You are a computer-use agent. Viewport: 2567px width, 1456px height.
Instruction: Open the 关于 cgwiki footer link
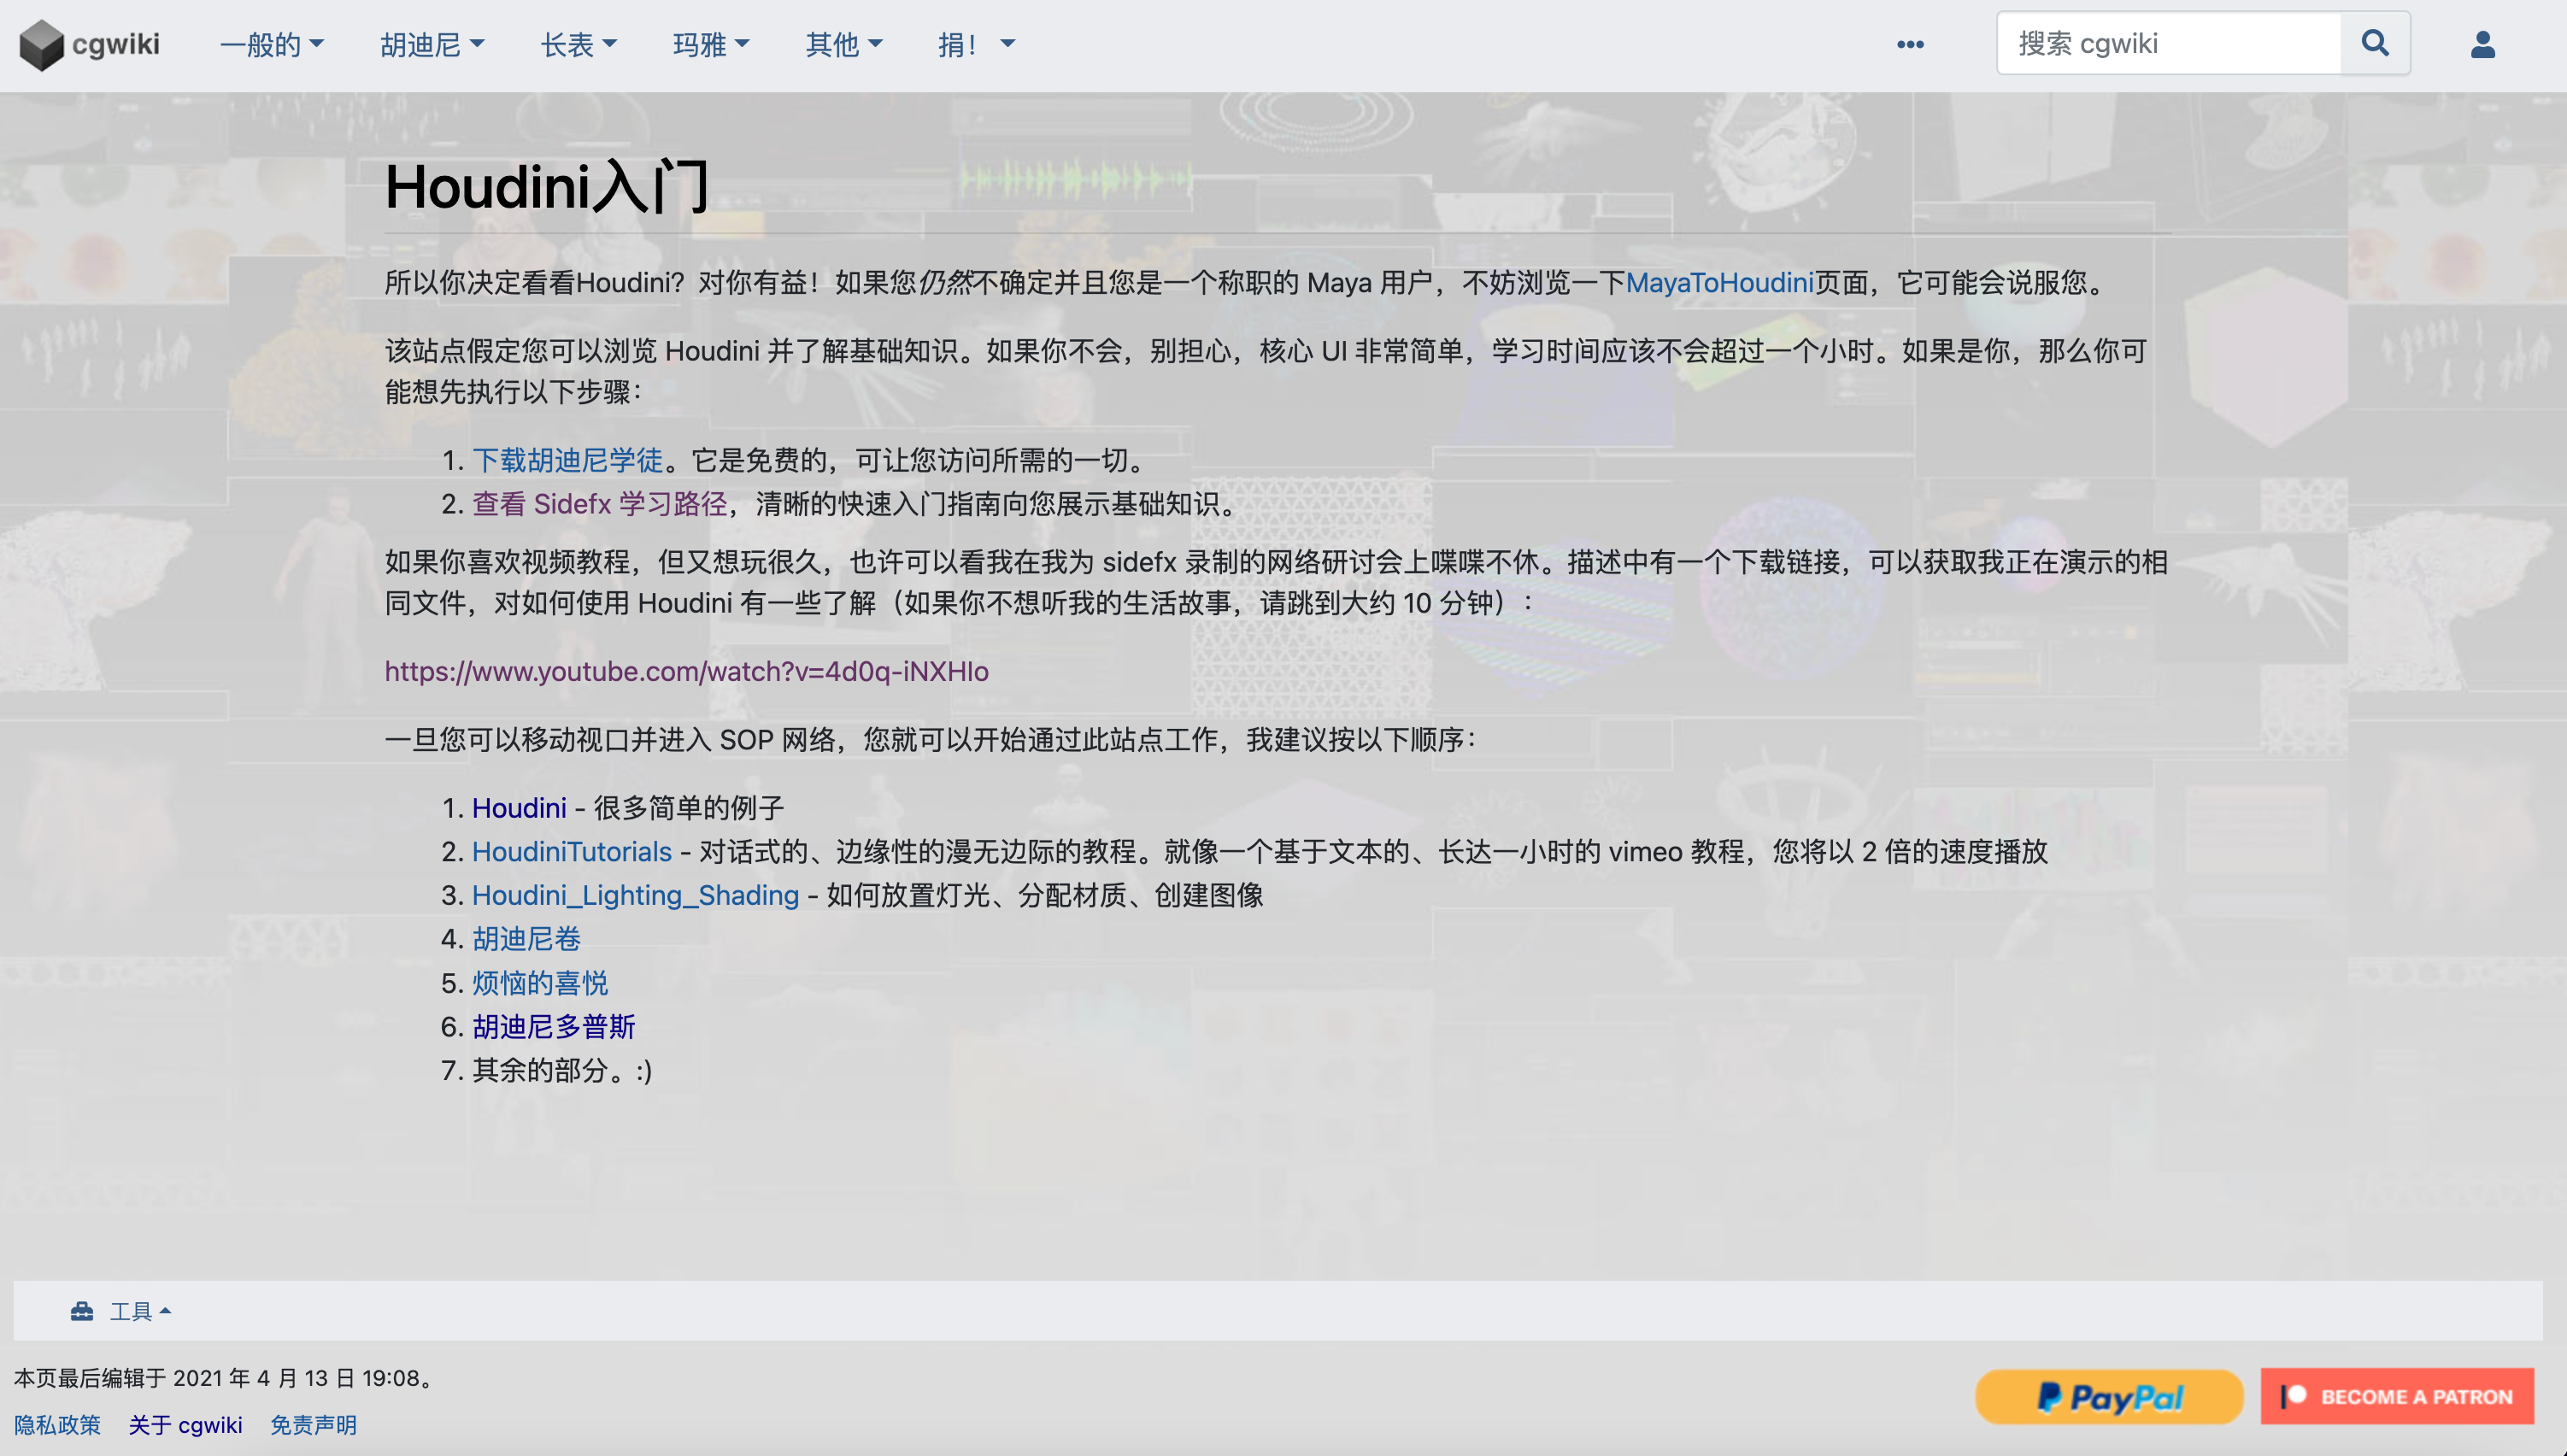coord(185,1425)
